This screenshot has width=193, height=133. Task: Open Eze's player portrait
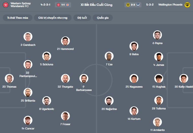click(109, 56)
